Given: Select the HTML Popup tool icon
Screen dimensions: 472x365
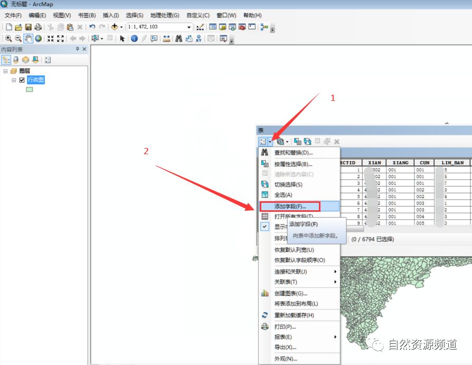Looking at the screenshot, I should pyautogui.click(x=154, y=39).
